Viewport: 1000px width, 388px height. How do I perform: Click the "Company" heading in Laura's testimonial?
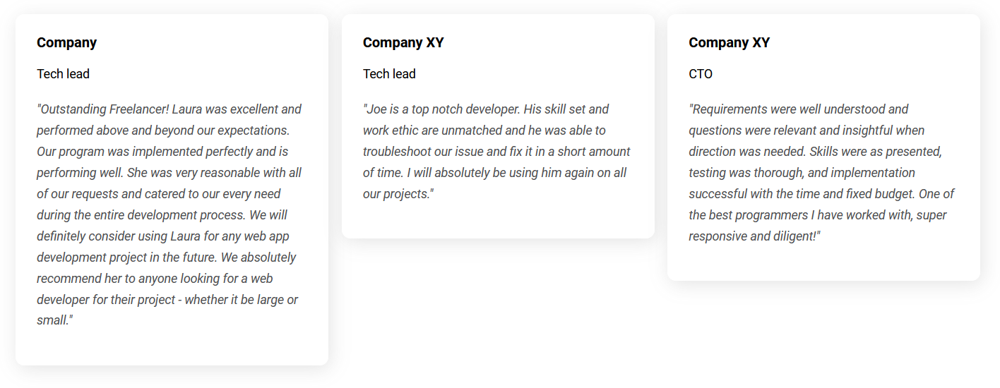(x=66, y=42)
